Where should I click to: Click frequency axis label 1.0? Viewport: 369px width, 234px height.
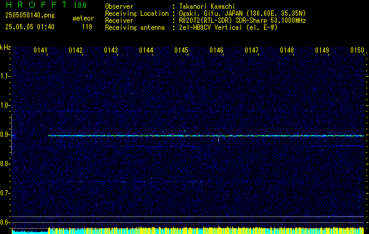[x=5, y=106]
